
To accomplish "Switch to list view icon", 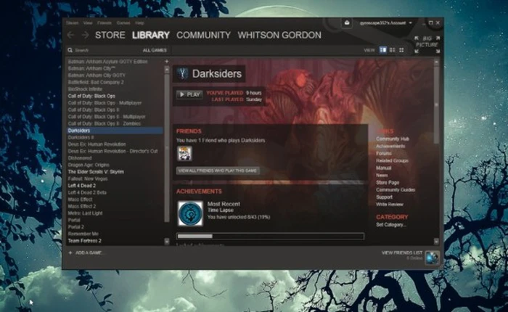I will (393, 50).
